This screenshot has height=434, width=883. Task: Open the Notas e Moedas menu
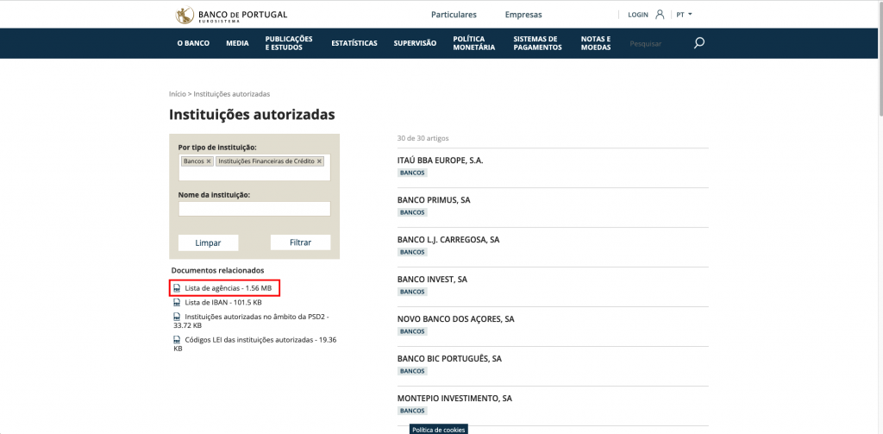pyautogui.click(x=596, y=43)
